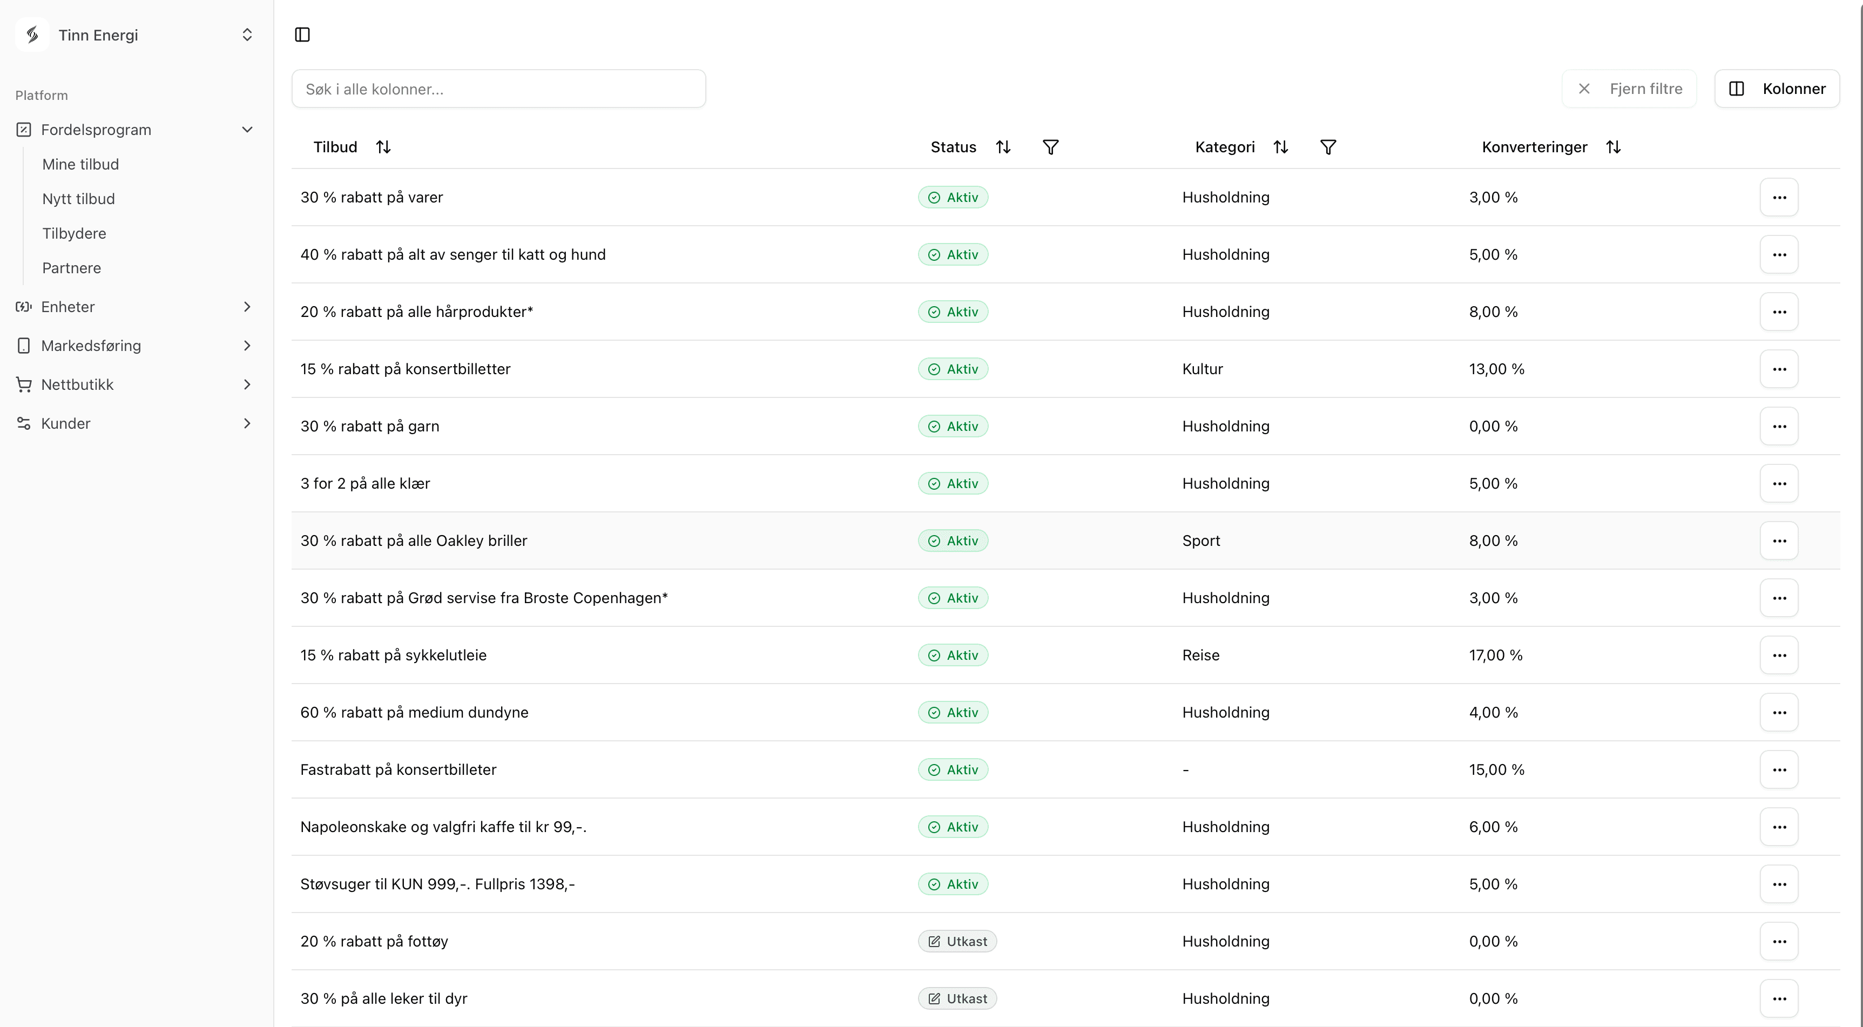Screen dimensions: 1863x1027
Task: Sort by Konverteringer column arrows
Action: click(1614, 147)
